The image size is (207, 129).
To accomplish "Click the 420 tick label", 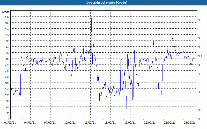I will (7, 35).
